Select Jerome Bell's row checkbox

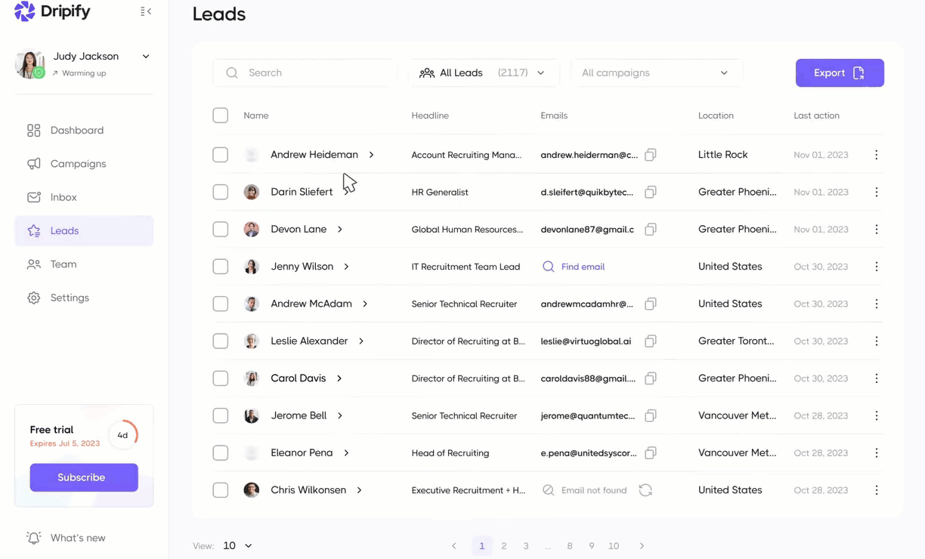coord(221,415)
